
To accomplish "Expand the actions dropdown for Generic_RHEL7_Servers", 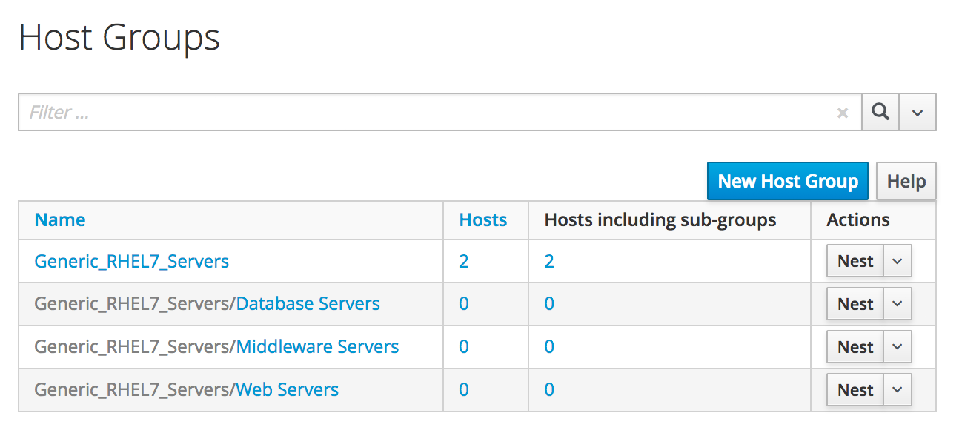I will click(897, 261).
